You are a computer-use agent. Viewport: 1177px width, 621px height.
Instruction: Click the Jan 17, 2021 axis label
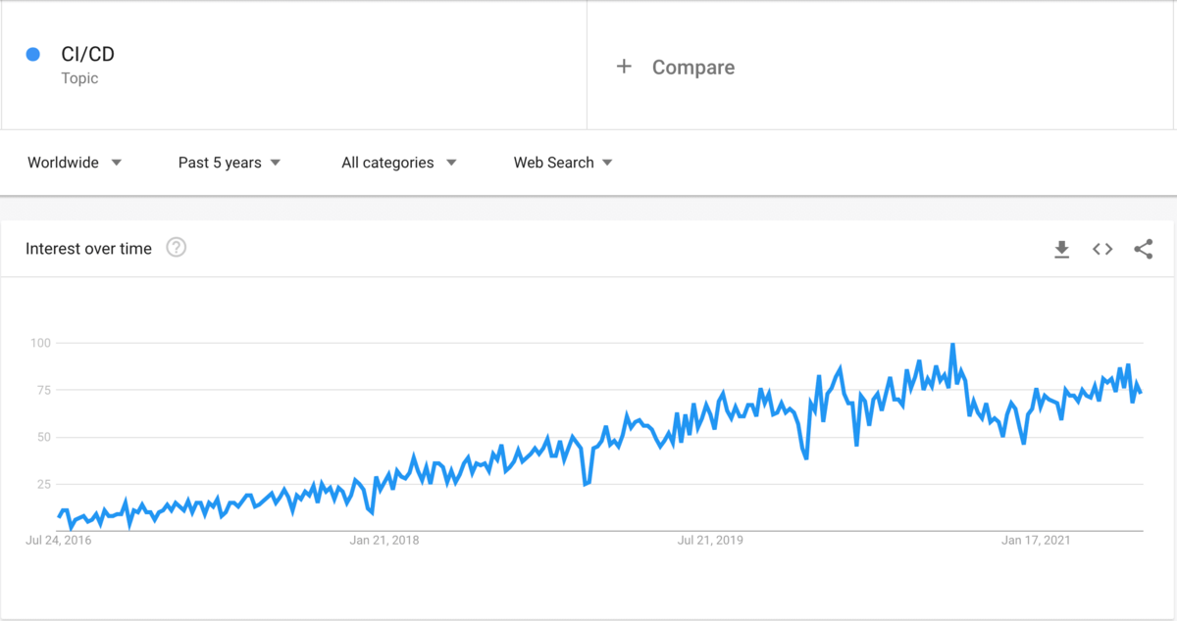[x=1036, y=540]
